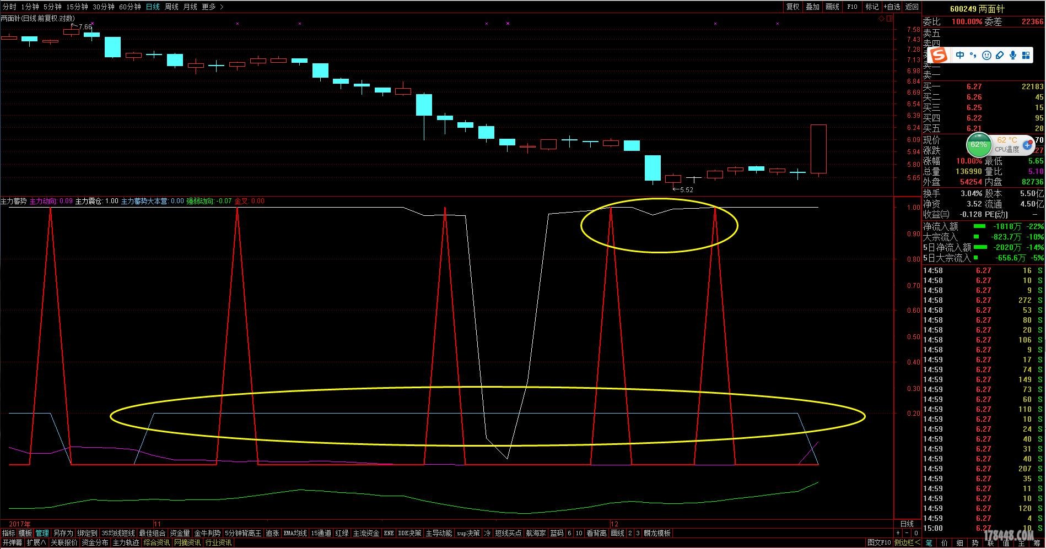Screen dimensions: 1046x549
Task: Open the 指标 indicator tab
Action: coord(9,533)
